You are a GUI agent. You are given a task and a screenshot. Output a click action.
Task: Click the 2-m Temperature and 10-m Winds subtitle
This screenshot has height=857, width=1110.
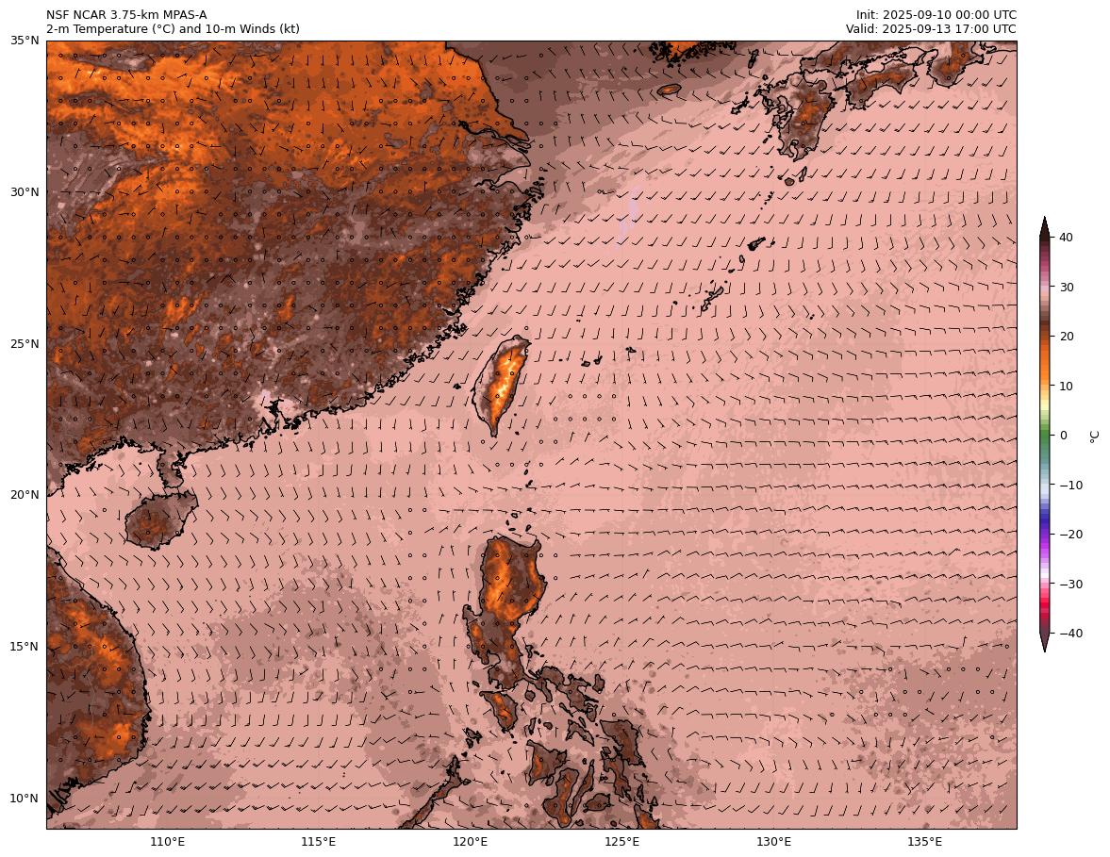(x=173, y=29)
